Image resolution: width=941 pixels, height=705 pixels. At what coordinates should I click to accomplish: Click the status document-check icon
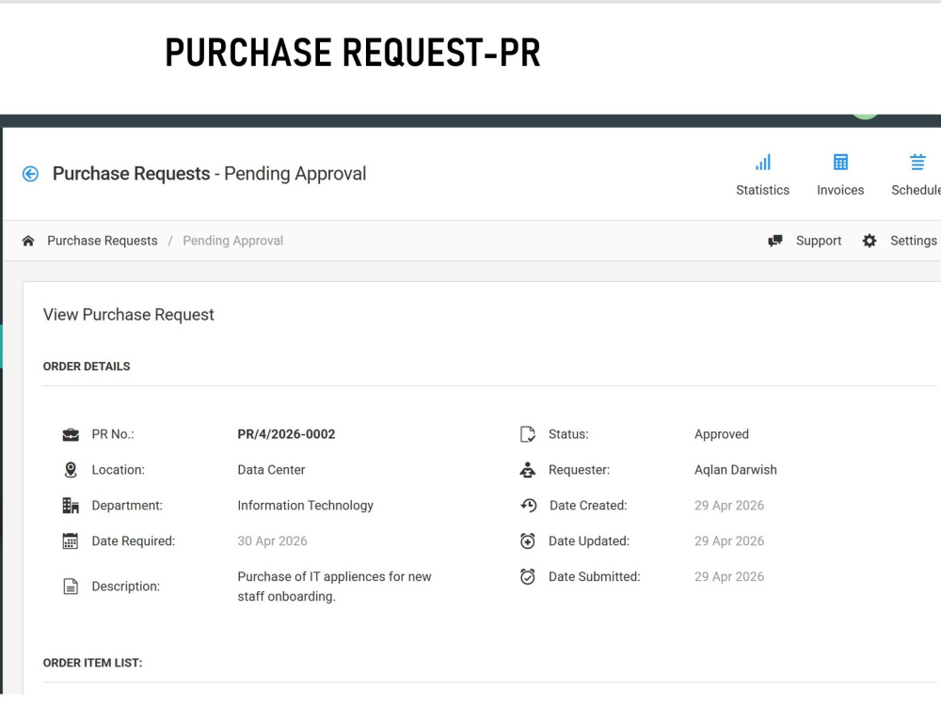[x=528, y=434]
